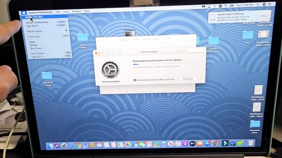
Task: Open Apple TV app in Dock
Action: click(x=193, y=144)
